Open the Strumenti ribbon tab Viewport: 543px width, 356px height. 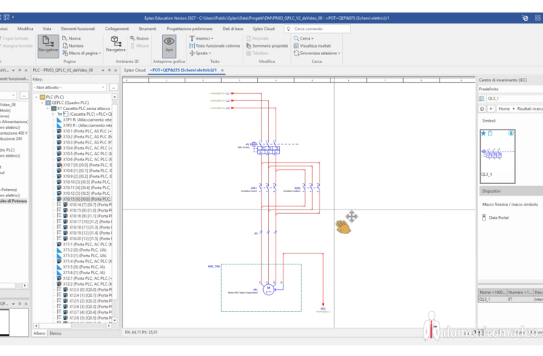[147, 29]
